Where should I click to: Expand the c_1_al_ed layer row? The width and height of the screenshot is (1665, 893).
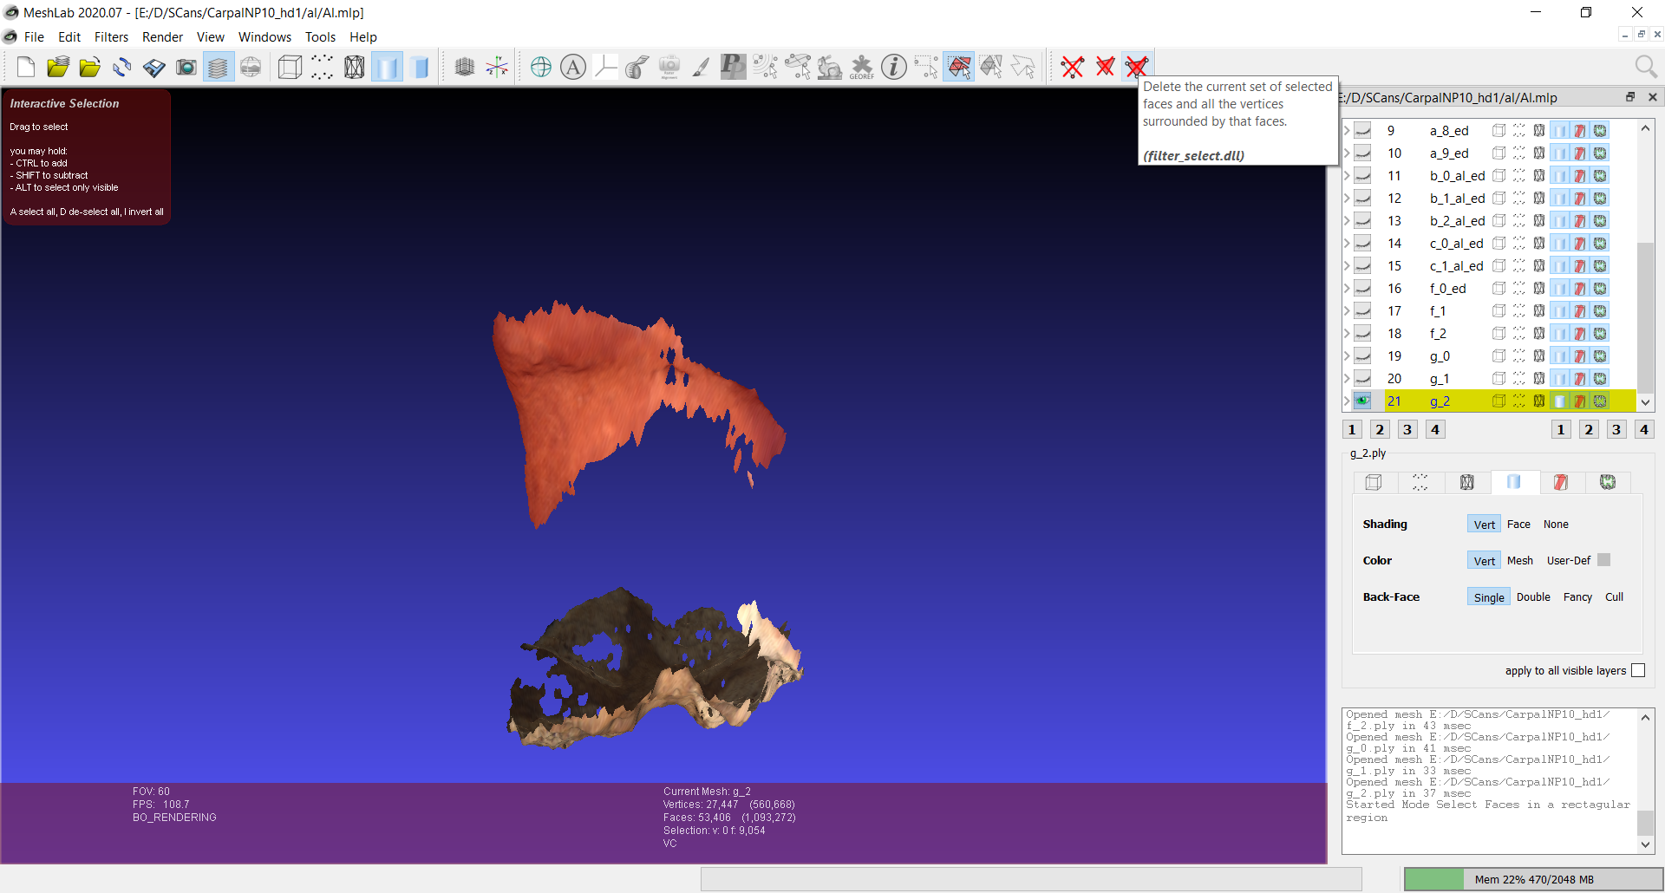pos(1347,265)
